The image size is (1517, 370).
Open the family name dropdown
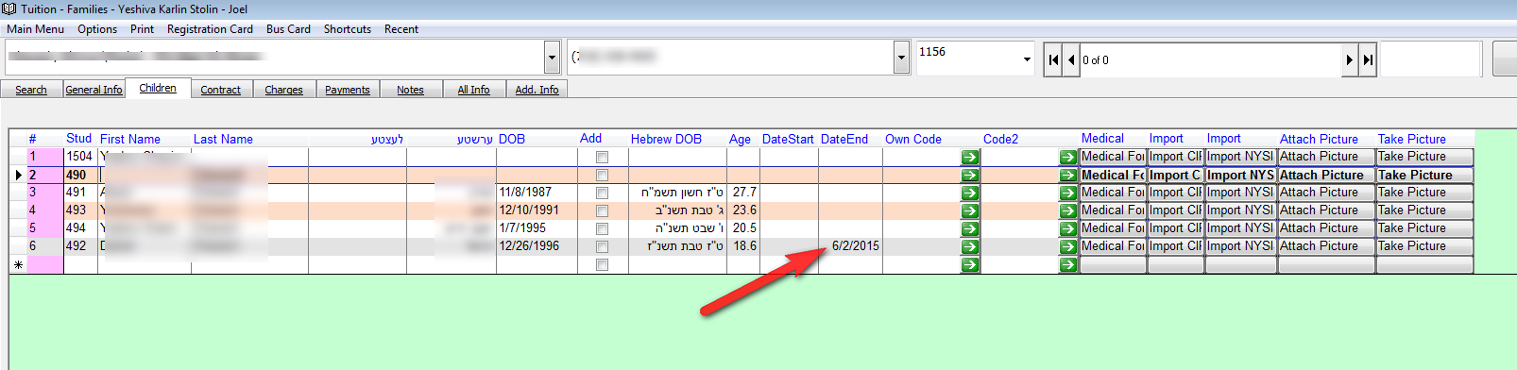point(553,59)
